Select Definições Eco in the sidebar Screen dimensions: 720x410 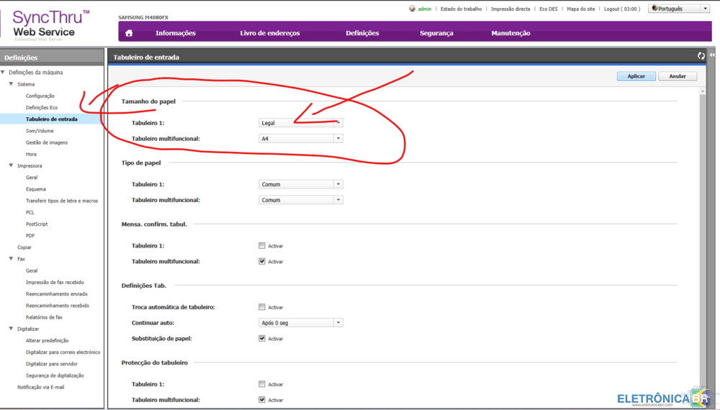[42, 107]
